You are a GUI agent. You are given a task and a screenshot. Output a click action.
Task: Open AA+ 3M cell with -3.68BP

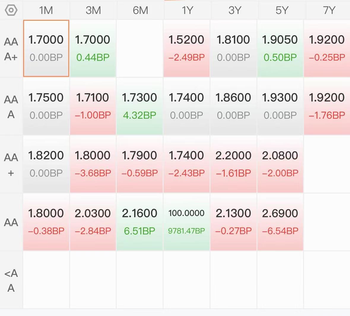point(93,164)
